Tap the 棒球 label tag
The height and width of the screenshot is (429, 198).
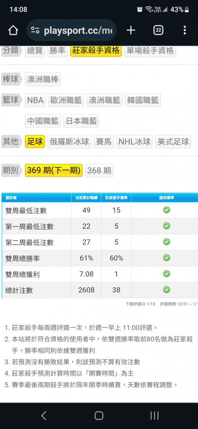[x=12, y=79]
